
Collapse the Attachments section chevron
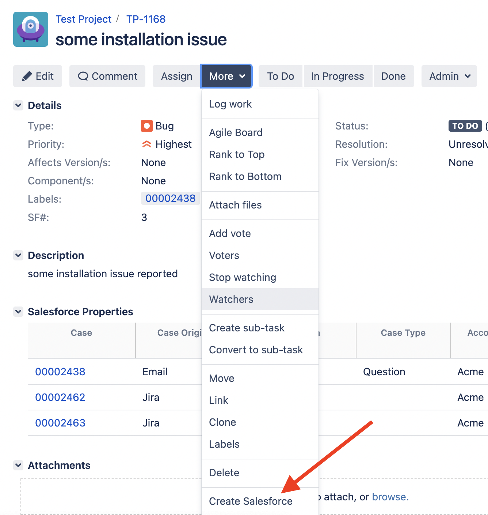tap(18, 465)
